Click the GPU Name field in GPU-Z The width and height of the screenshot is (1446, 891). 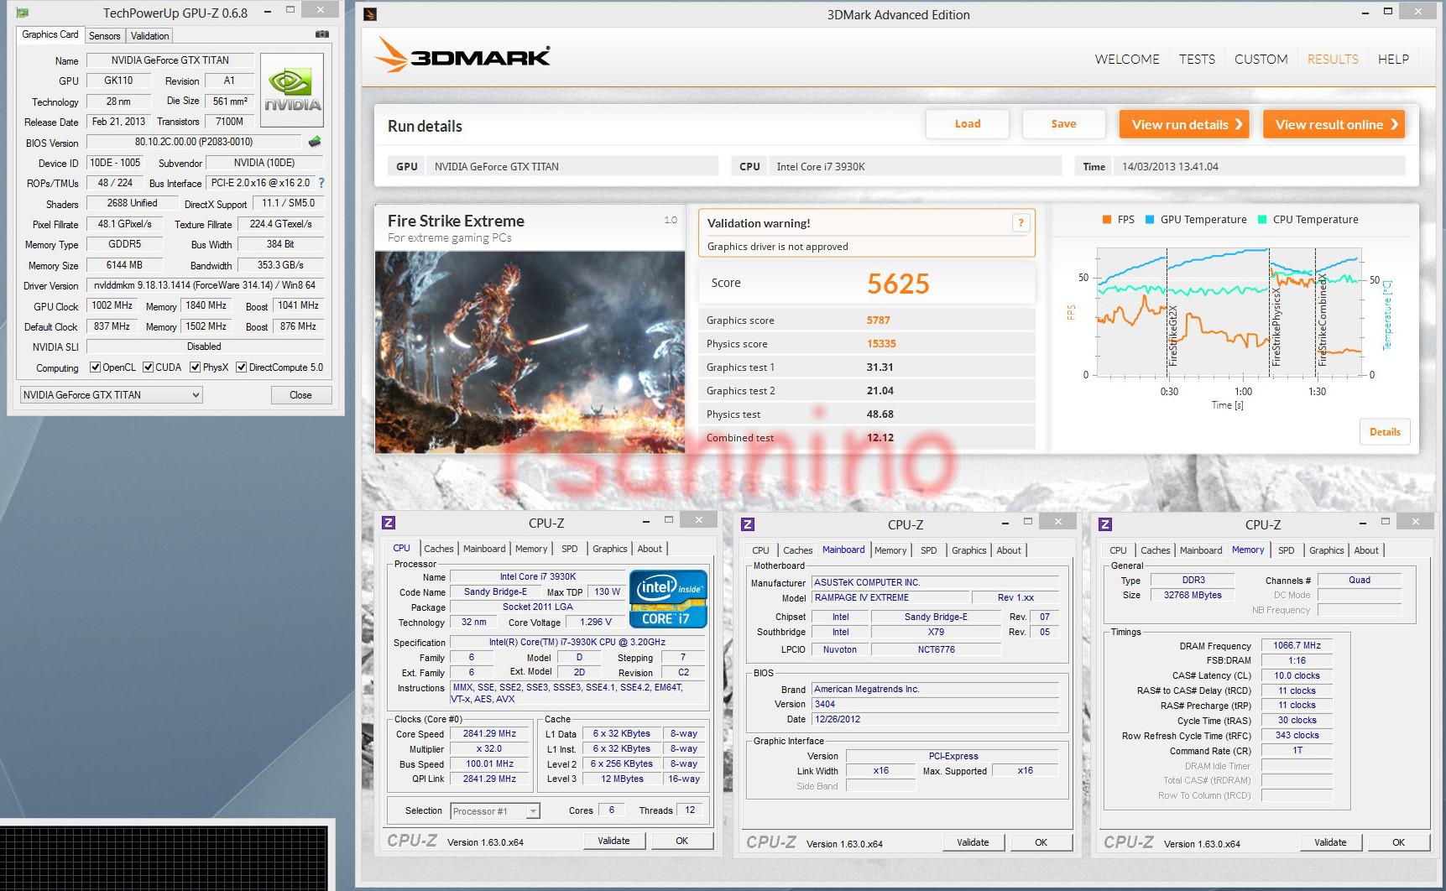pyautogui.click(x=170, y=60)
